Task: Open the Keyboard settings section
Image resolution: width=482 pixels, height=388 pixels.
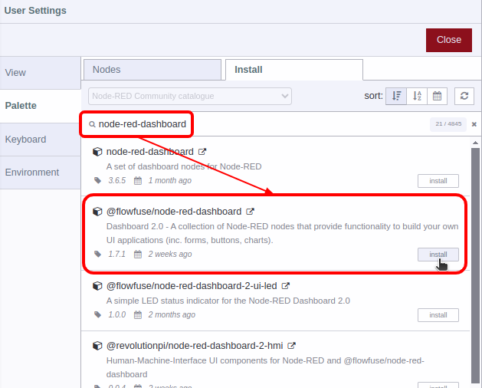Action: (x=41, y=140)
